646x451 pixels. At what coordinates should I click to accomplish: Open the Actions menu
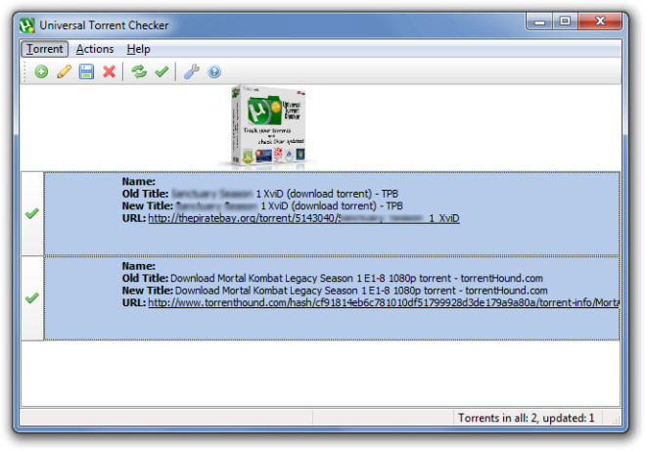95,49
